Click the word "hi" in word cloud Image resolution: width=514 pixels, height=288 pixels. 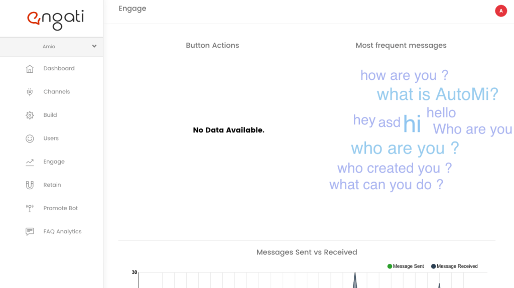pos(412,124)
